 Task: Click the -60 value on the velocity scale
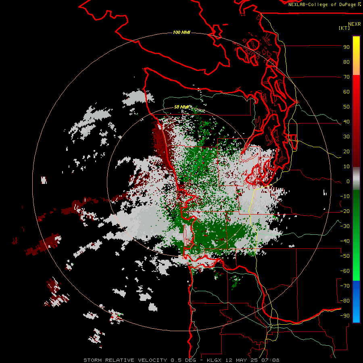345,271
